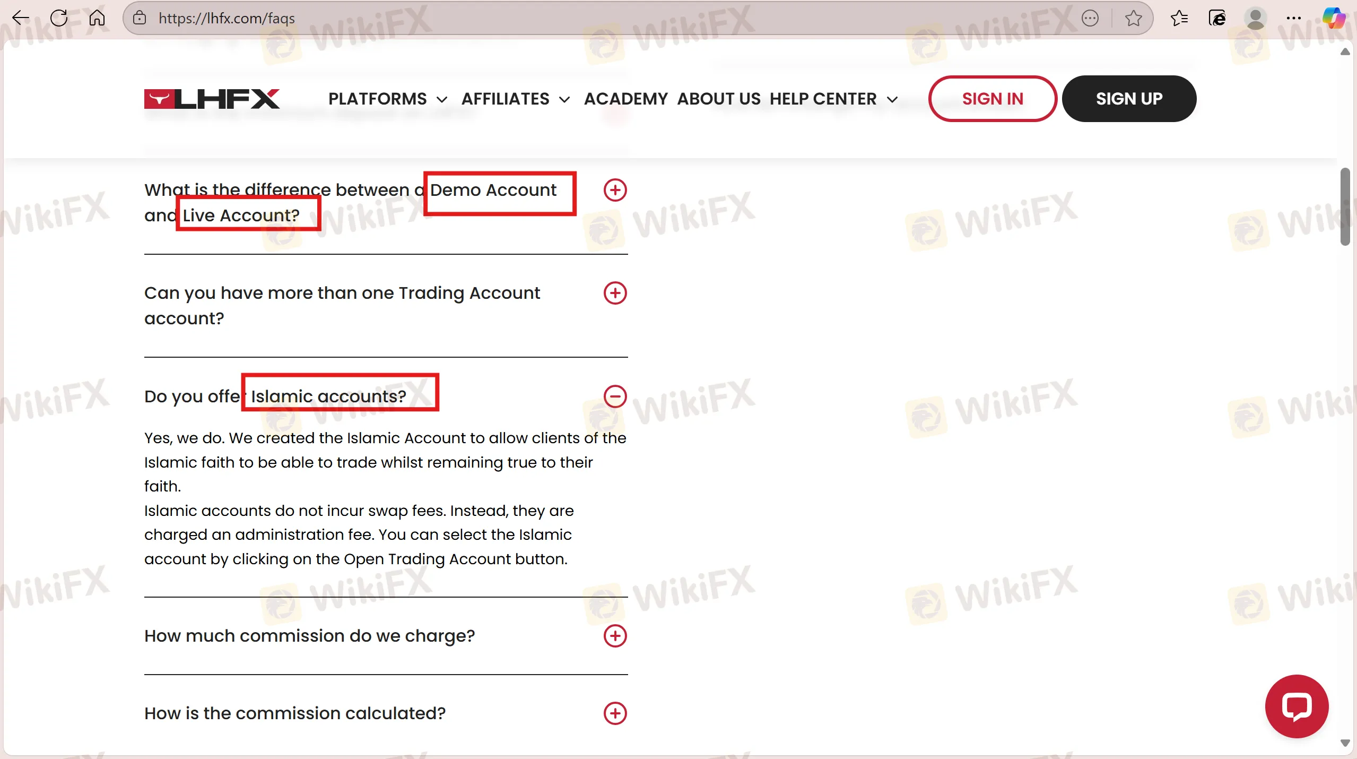Open the AFFILIATES dropdown menu

point(516,99)
